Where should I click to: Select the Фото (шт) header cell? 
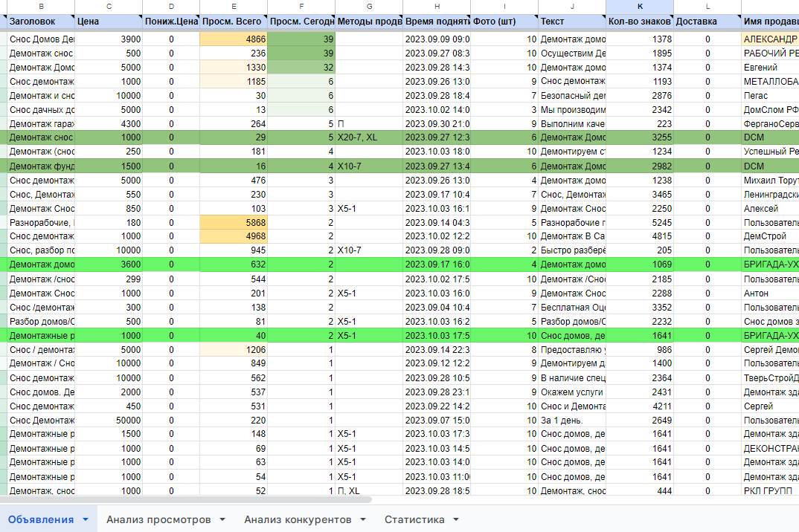504,22
